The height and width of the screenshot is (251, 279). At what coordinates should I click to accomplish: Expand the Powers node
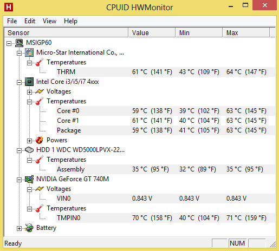point(29,141)
